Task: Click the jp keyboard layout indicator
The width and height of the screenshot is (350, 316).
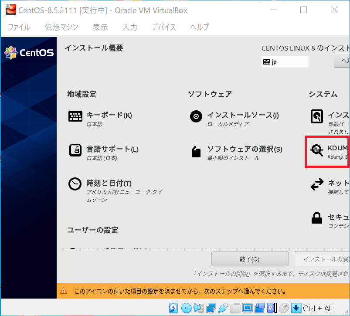Action: 285,62
